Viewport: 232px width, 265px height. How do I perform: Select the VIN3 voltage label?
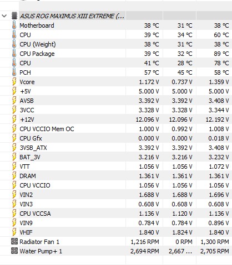point(26,204)
